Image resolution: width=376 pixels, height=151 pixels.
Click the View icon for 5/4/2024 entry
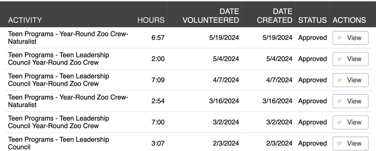coord(340,59)
